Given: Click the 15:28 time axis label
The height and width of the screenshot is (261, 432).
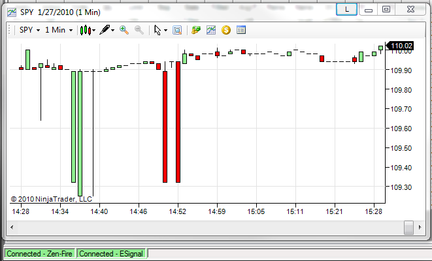Looking at the screenshot, I should point(374,211).
